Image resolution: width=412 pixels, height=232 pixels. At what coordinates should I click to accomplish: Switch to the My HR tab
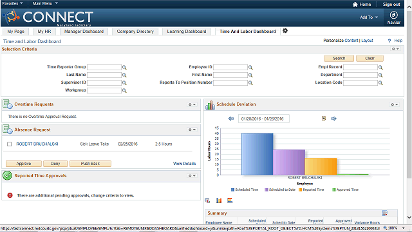(x=44, y=32)
